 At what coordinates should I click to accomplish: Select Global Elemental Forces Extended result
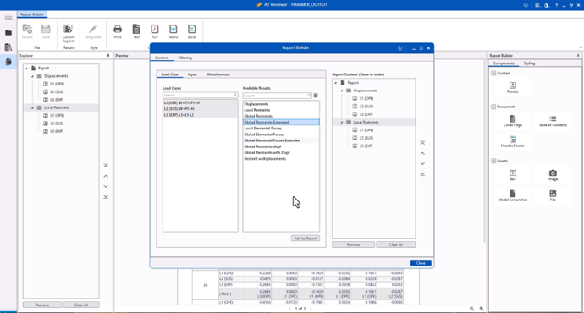(281, 140)
